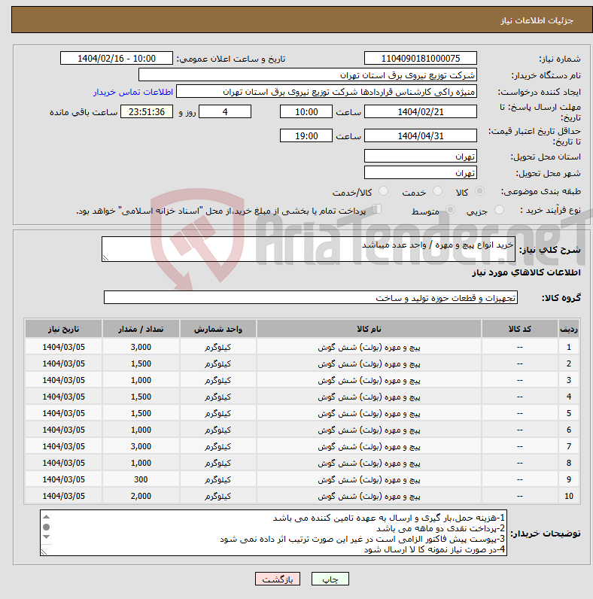Select the کالا radio button
593x599 pixels.
pyautogui.click(x=479, y=190)
